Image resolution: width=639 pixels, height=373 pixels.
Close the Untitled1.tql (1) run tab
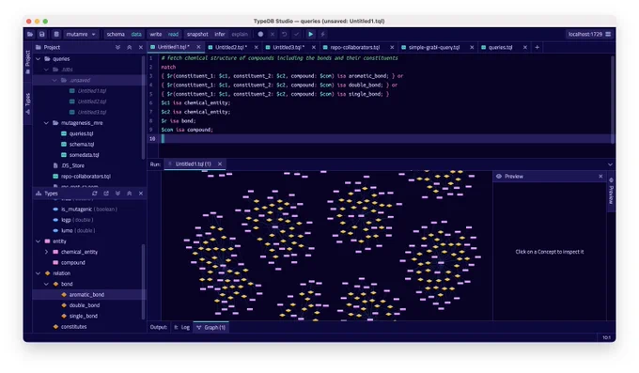click(x=220, y=163)
